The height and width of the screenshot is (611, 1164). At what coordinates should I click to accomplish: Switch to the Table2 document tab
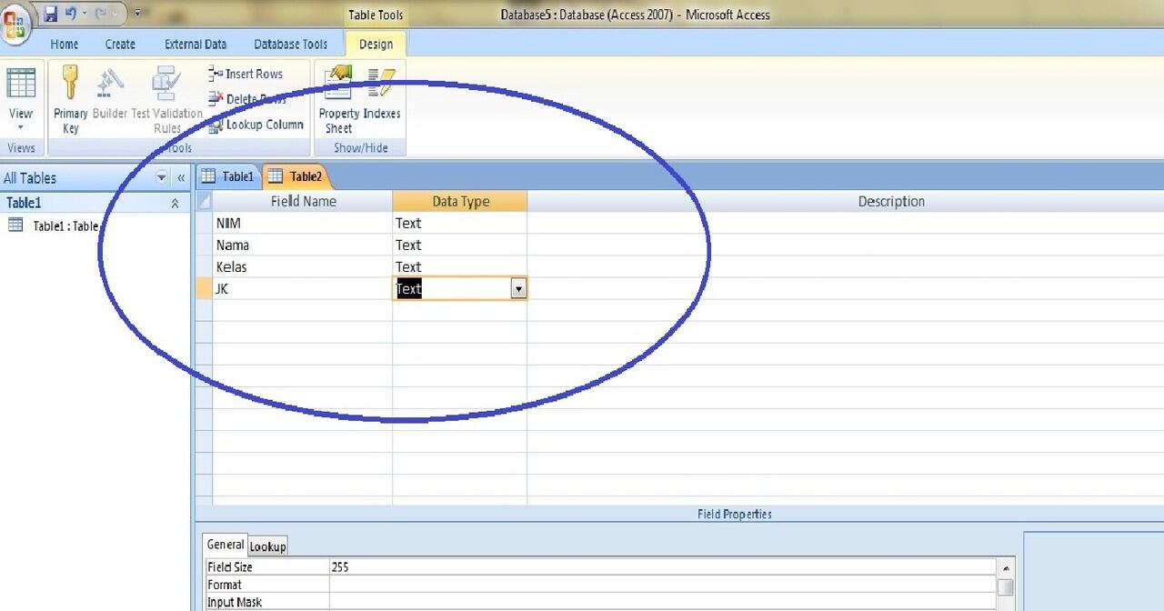(296, 176)
